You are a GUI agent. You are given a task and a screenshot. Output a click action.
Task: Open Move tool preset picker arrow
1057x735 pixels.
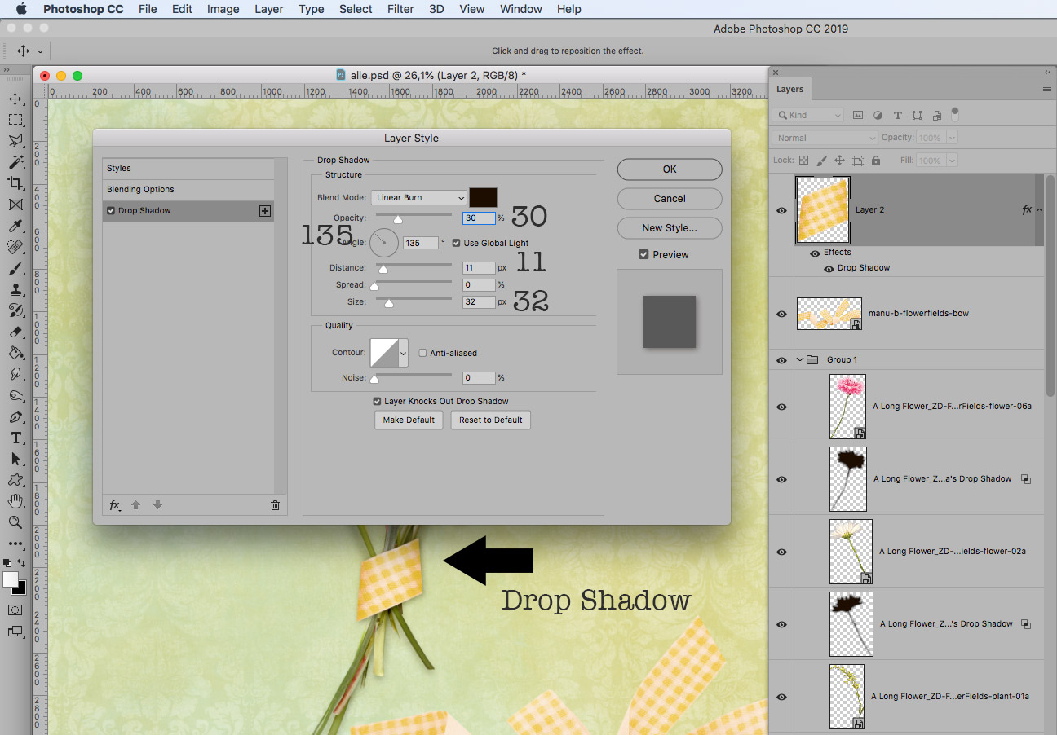(41, 51)
